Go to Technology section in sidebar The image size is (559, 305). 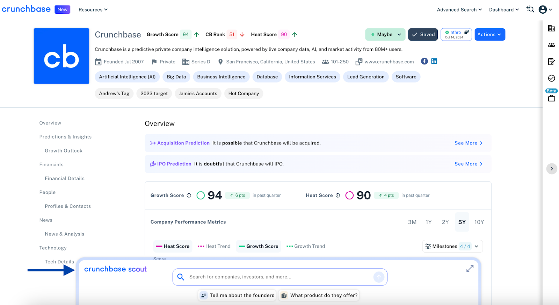click(53, 248)
